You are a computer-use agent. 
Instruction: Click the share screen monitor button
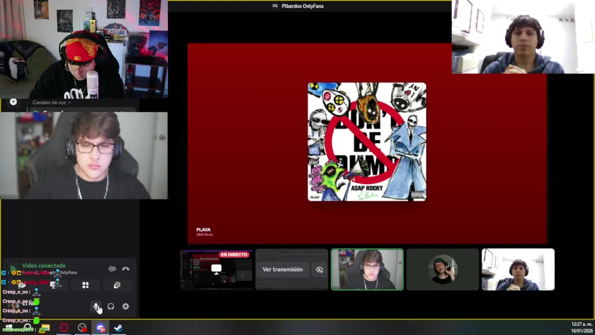(x=54, y=285)
